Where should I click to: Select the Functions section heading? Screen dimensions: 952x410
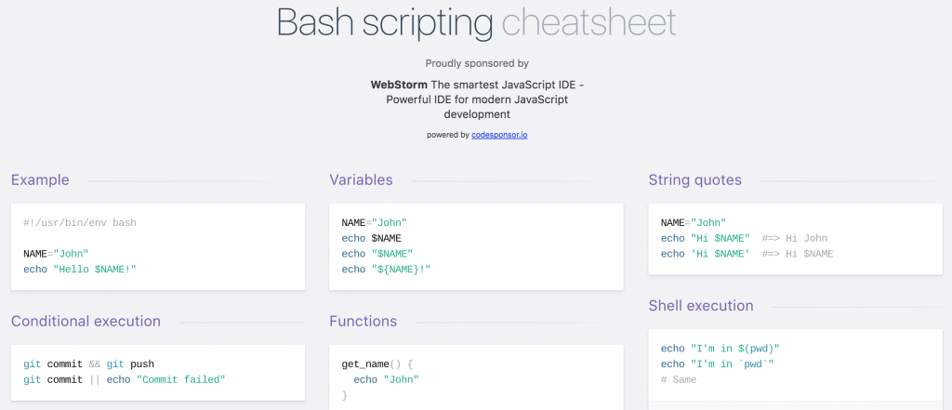click(x=364, y=321)
